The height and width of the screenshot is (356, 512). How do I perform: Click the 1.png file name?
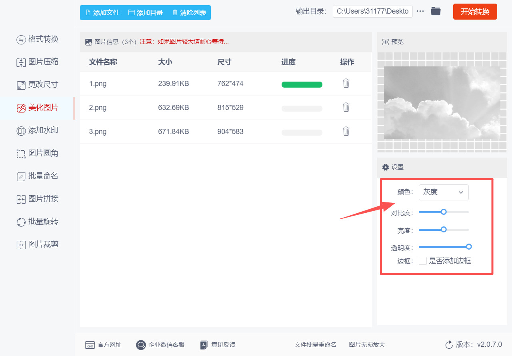98,84
